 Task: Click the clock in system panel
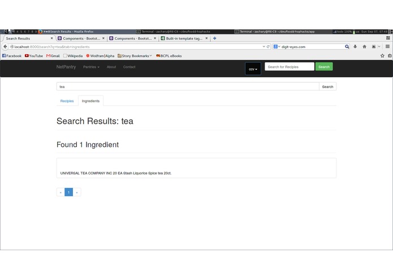(x=374, y=32)
